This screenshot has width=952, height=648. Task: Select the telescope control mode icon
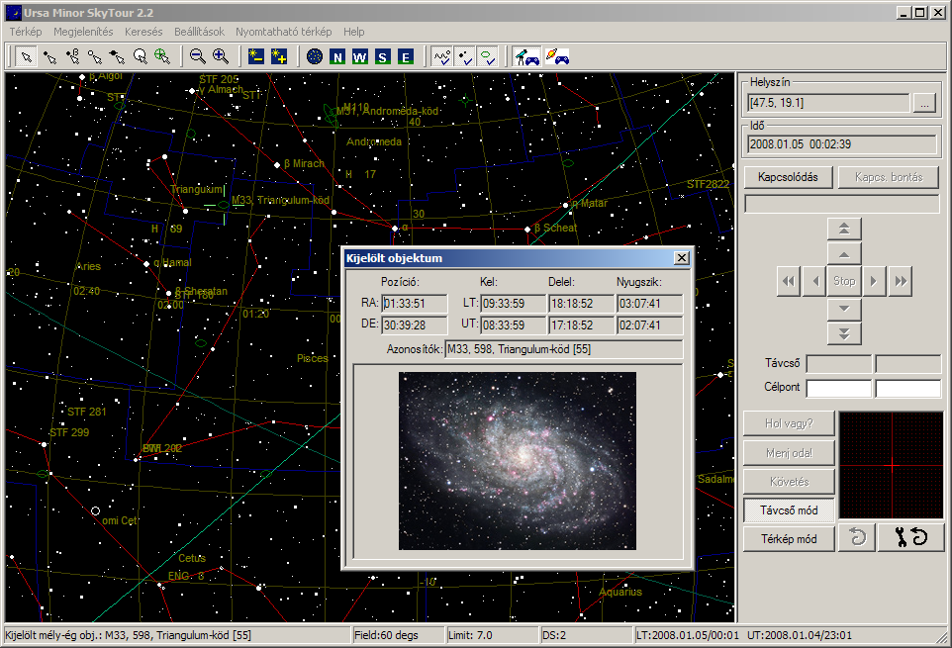click(526, 56)
